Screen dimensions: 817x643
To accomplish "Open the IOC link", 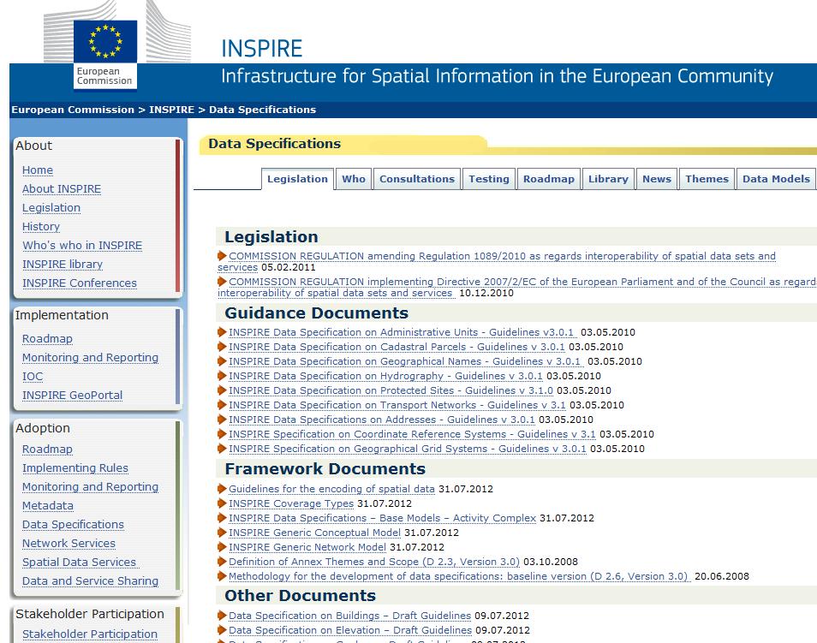I will click(x=33, y=377).
